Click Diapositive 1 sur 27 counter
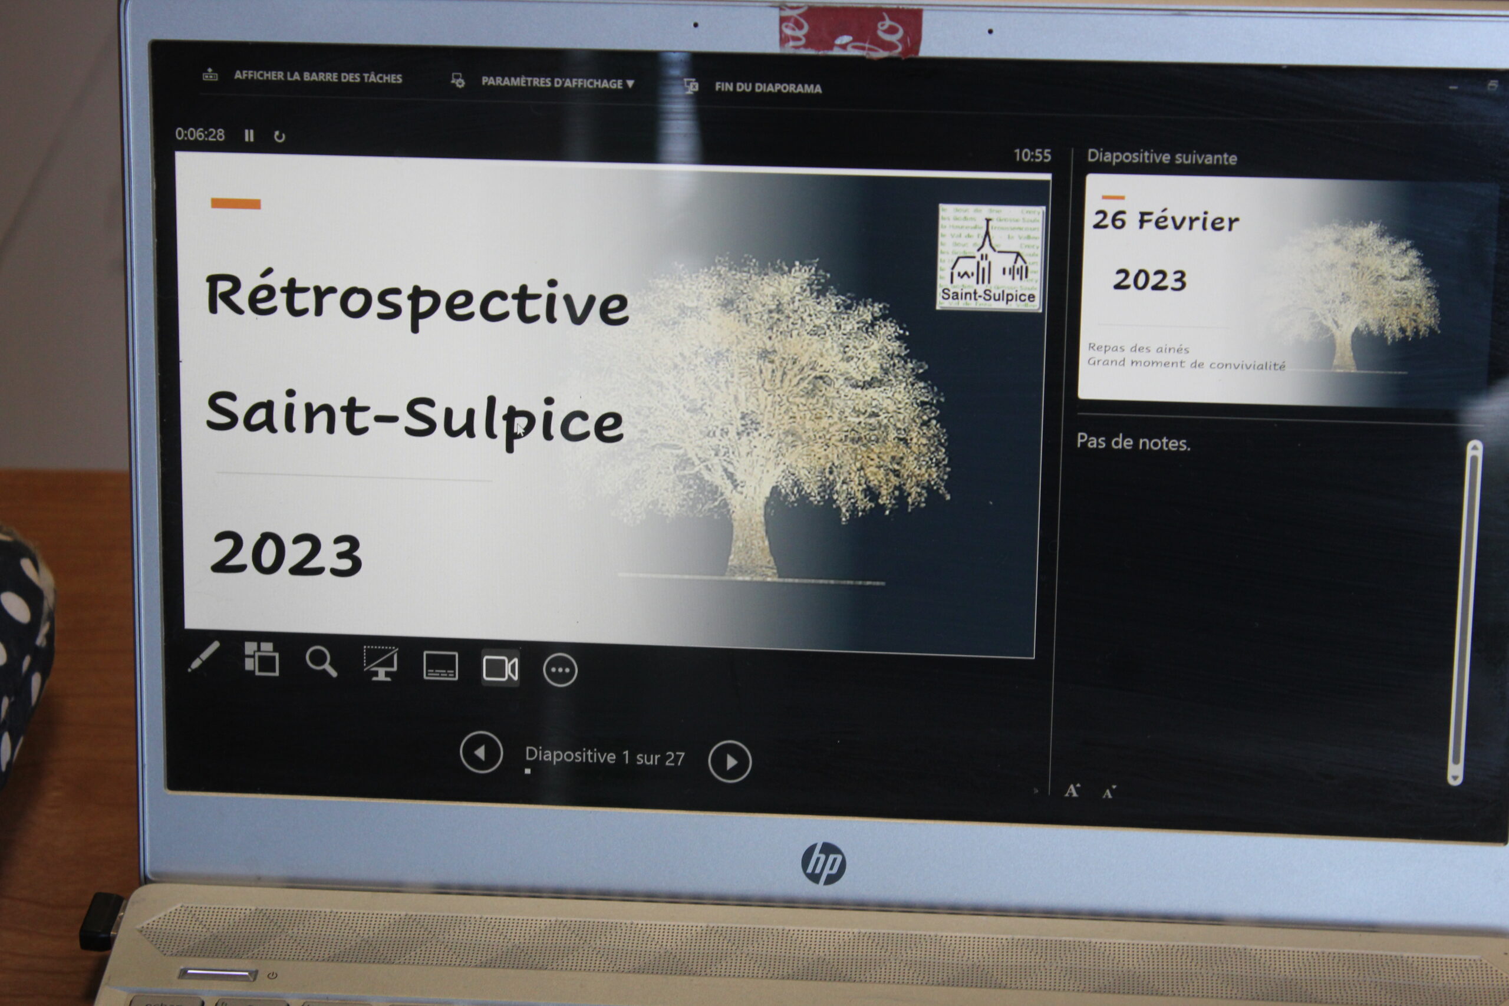The width and height of the screenshot is (1509, 1006). coord(604,757)
